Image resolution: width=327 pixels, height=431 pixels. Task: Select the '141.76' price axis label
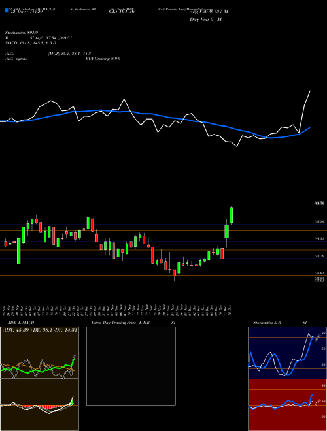point(319,256)
